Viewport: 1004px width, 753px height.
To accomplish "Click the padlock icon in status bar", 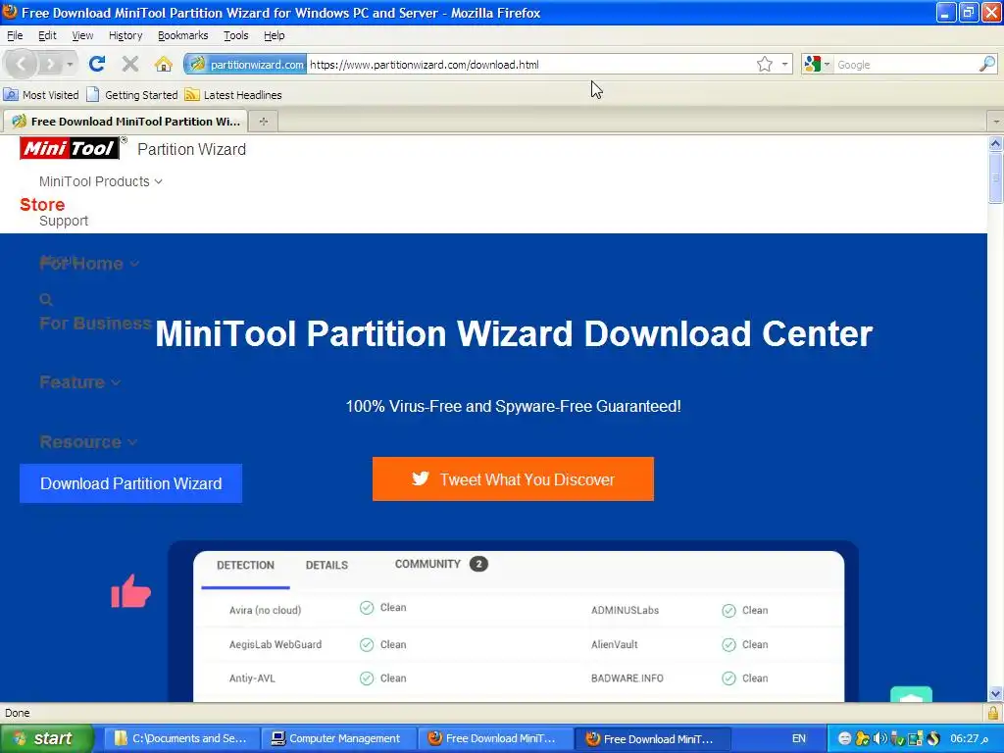I will (993, 713).
